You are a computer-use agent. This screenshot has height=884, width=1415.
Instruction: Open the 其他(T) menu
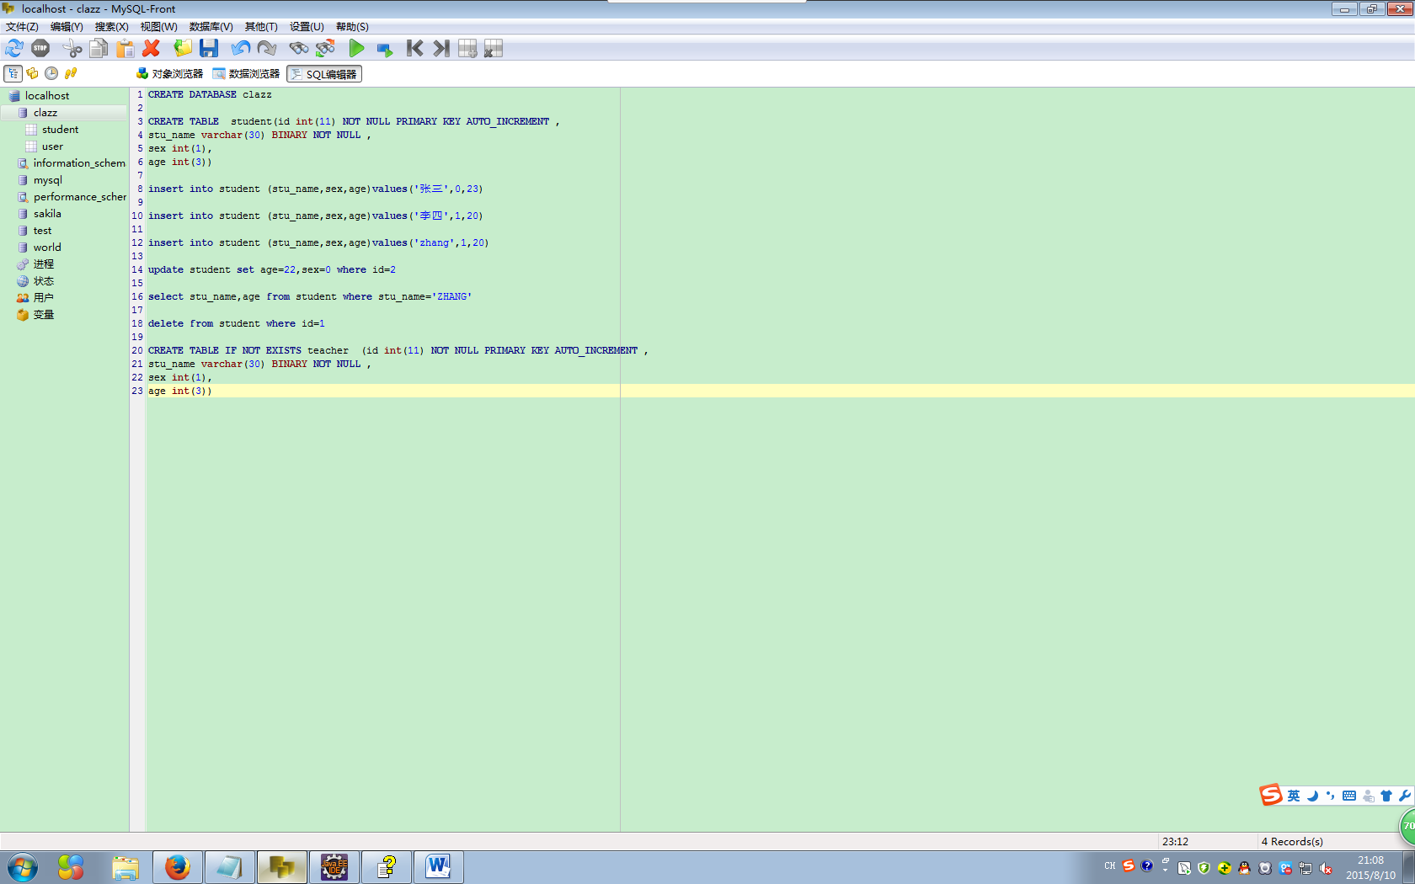point(261,27)
